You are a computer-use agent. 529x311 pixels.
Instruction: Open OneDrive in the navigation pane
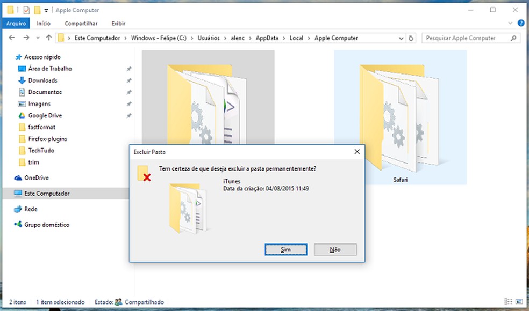(38, 177)
